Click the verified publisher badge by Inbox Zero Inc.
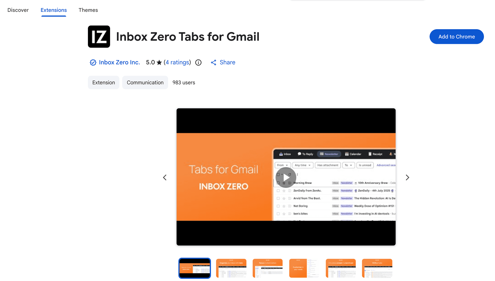495x281 pixels. 93,62
